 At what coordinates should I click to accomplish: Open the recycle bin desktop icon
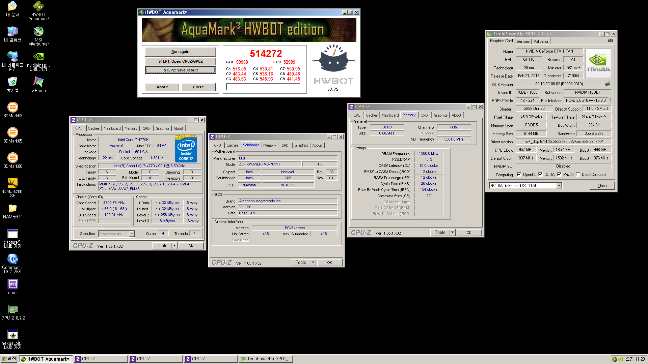(x=13, y=84)
